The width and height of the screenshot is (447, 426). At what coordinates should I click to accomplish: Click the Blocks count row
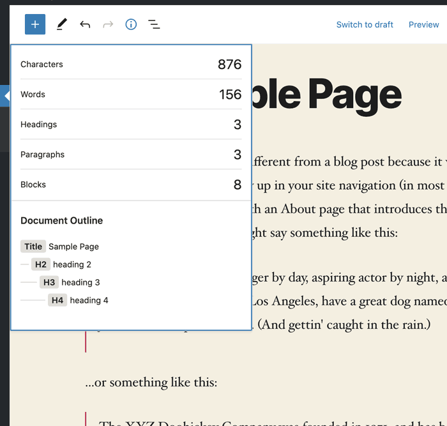[x=131, y=185]
